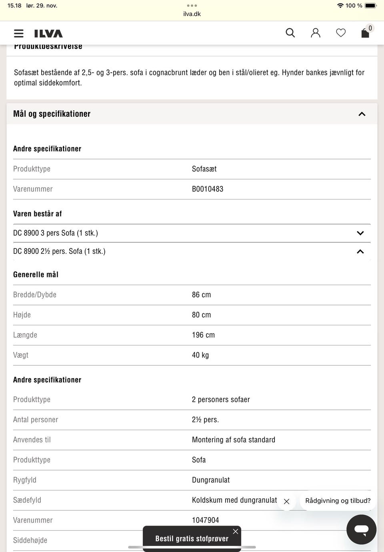Open the chat bubble widget
384x552 pixels.
(361, 529)
